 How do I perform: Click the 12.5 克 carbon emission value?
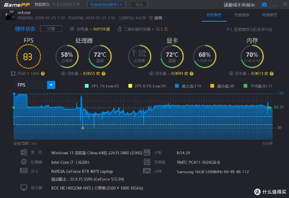162,29
